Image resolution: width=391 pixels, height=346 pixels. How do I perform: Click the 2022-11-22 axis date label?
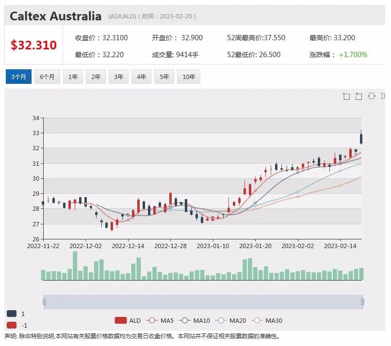point(43,246)
